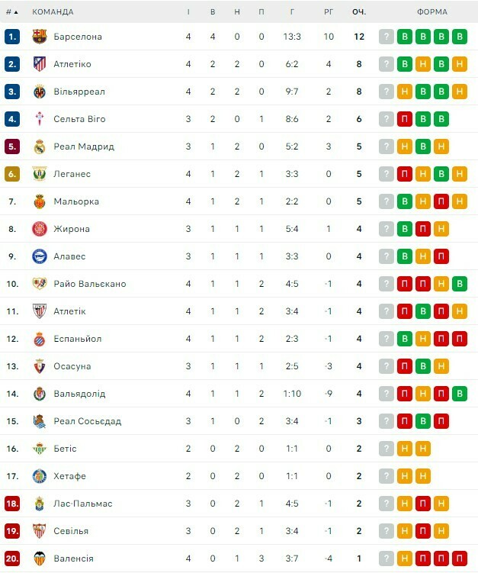This screenshot has height=573, width=478.
Task: Click Valladolid's last green В form badge
Action: point(458,394)
